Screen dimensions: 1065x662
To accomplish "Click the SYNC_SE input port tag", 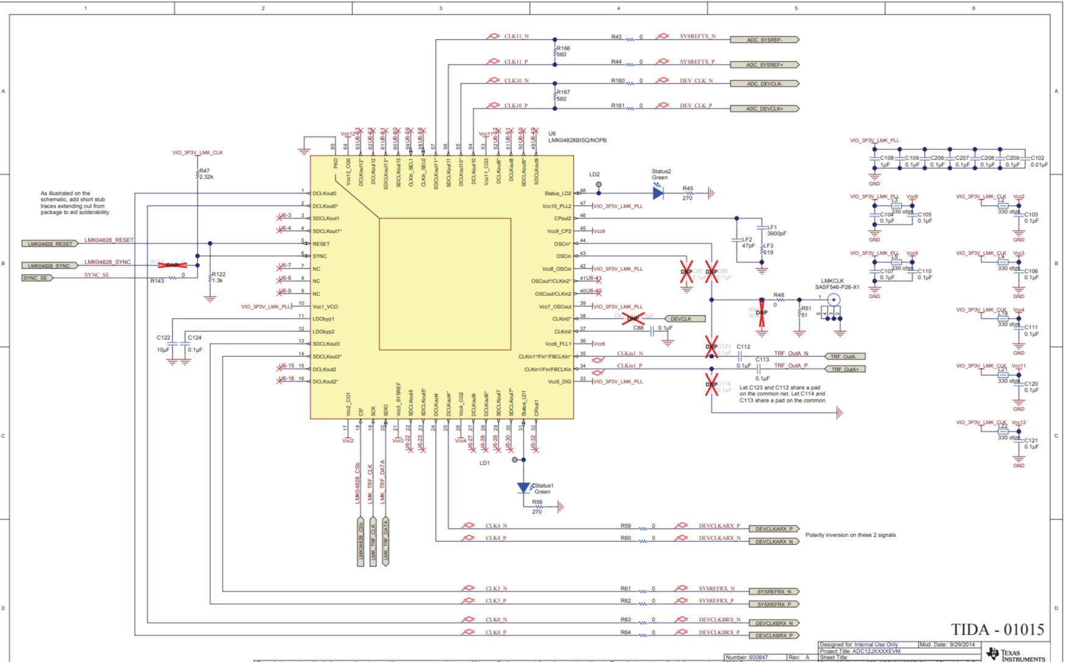I will click(x=37, y=278).
